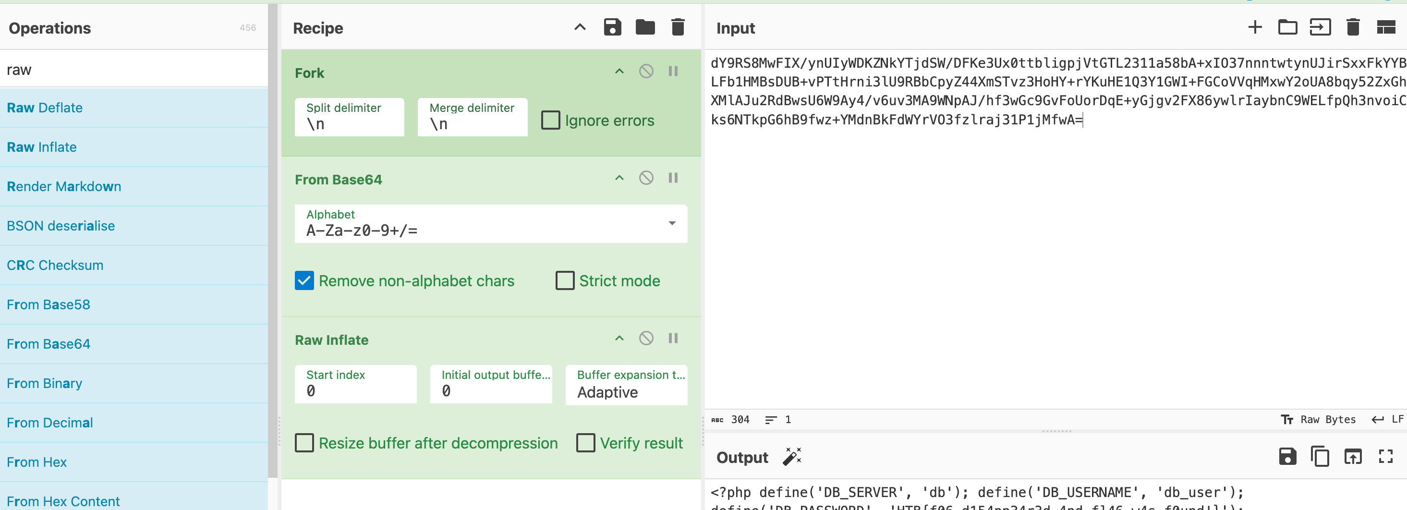The height and width of the screenshot is (510, 1407).
Task: Disable the Fork operation
Action: tap(646, 72)
